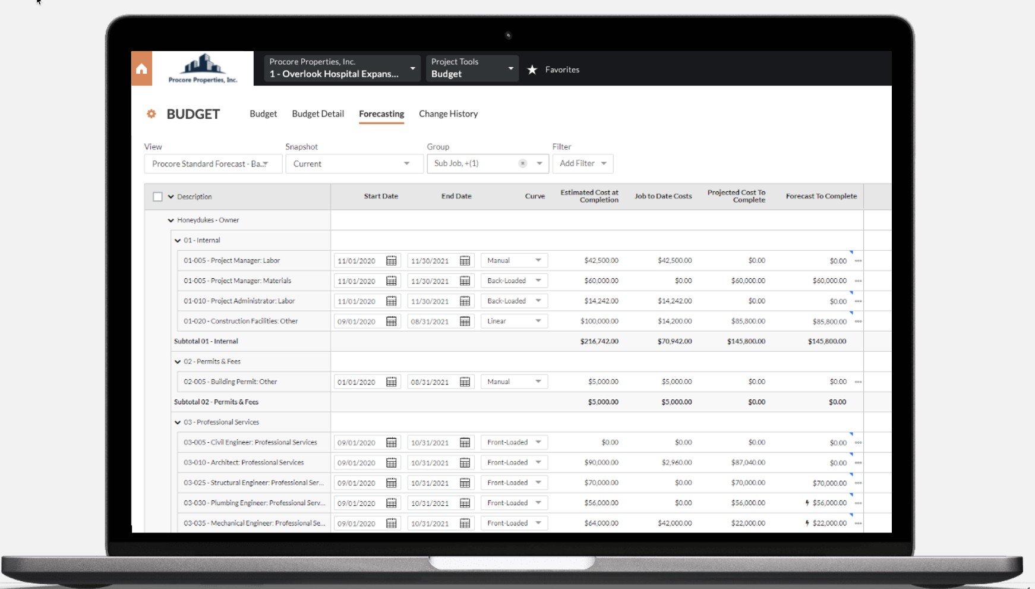Open the Snapshot dropdown
The width and height of the screenshot is (1035, 589).
[x=354, y=163]
